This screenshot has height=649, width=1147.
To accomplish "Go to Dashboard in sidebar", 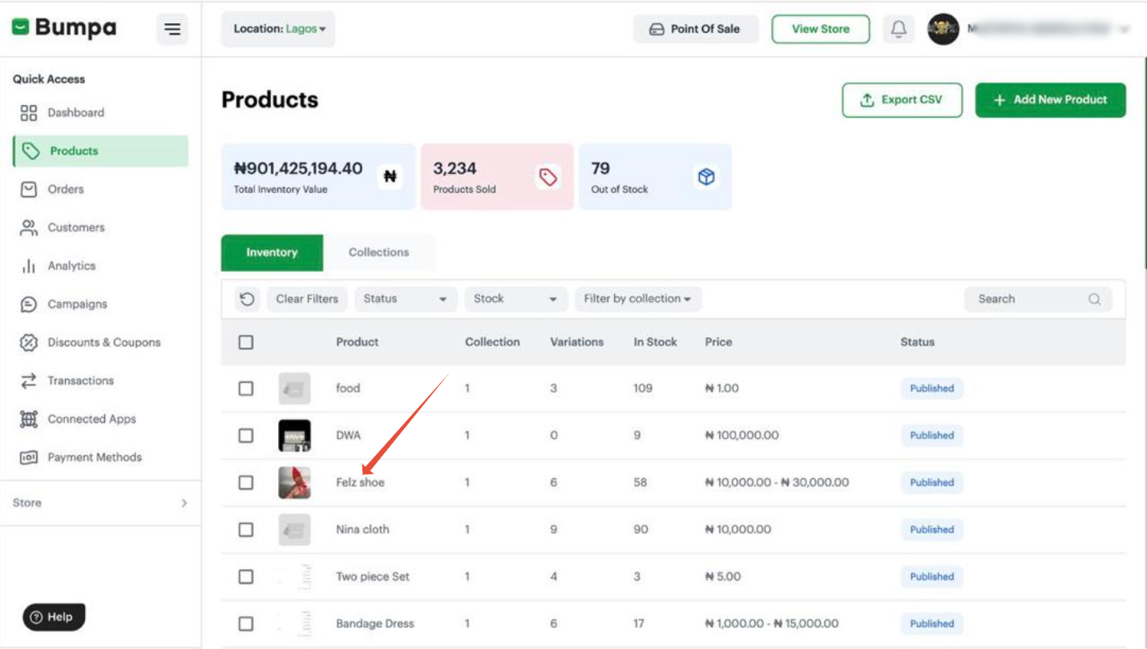I will [101, 113].
